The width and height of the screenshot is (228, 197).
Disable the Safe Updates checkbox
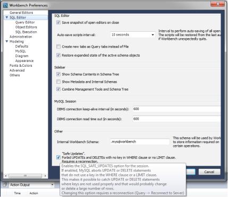coord(58,157)
